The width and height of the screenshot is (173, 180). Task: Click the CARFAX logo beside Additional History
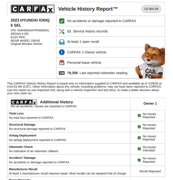pyautogui.click(x=24, y=102)
